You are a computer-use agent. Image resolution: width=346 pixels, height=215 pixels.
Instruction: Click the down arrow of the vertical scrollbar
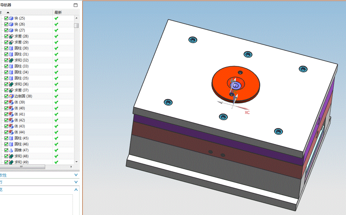pos(76,162)
